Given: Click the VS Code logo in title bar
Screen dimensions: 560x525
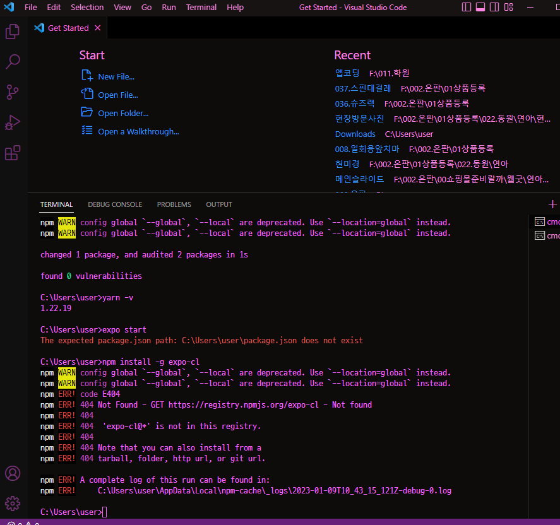Looking at the screenshot, I should 9,7.
